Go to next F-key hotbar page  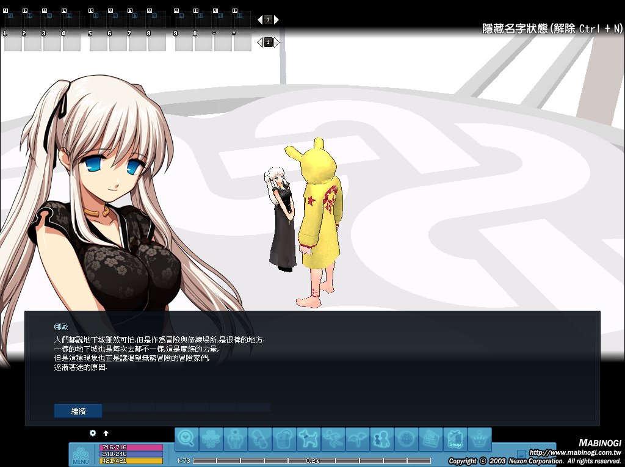276,20
